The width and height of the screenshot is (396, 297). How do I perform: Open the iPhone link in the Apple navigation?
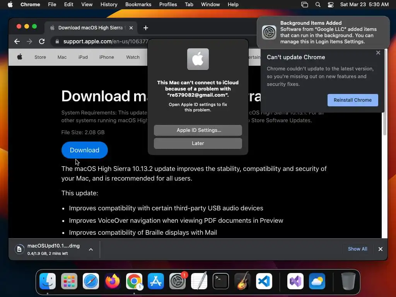tap(106, 57)
